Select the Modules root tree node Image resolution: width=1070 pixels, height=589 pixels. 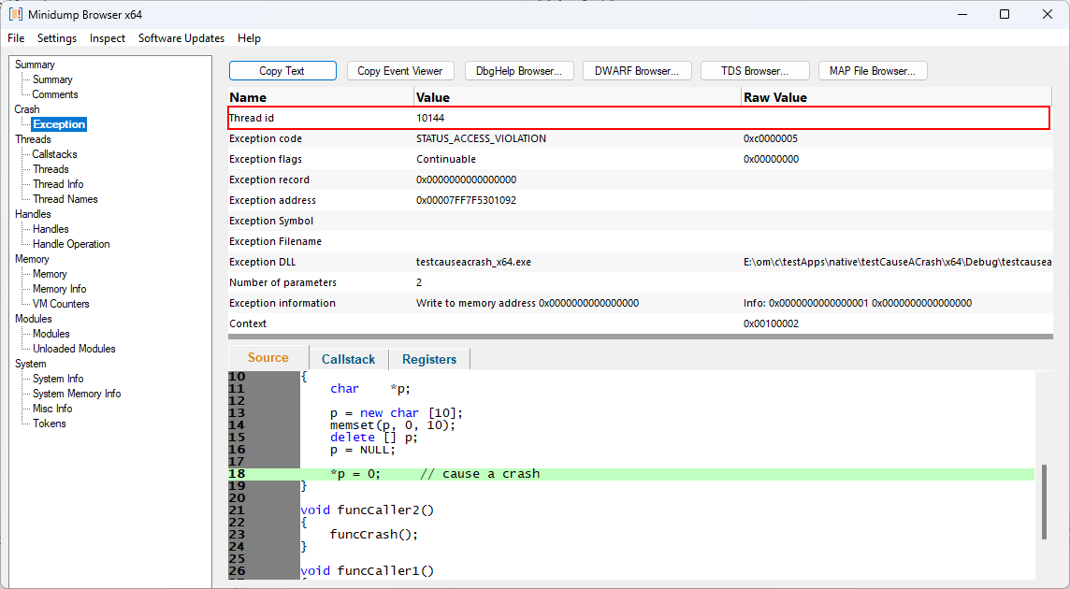point(34,319)
